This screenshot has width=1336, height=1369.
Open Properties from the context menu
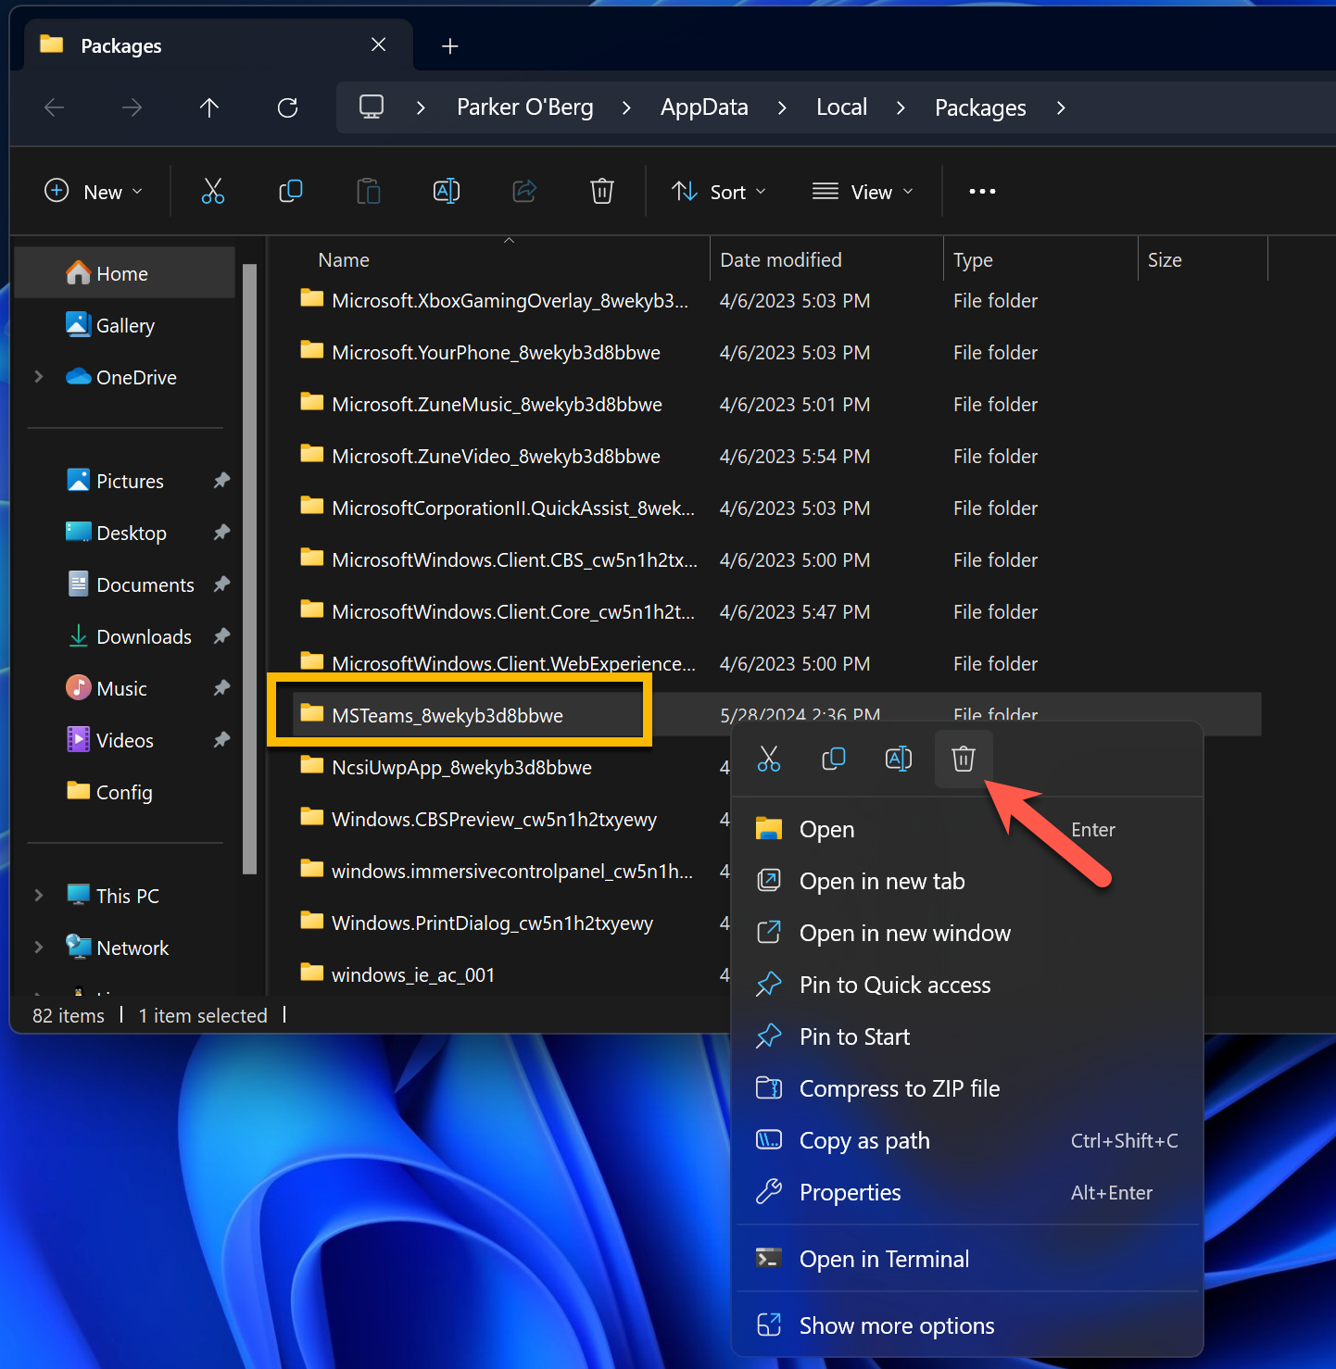pyautogui.click(x=967, y=1192)
